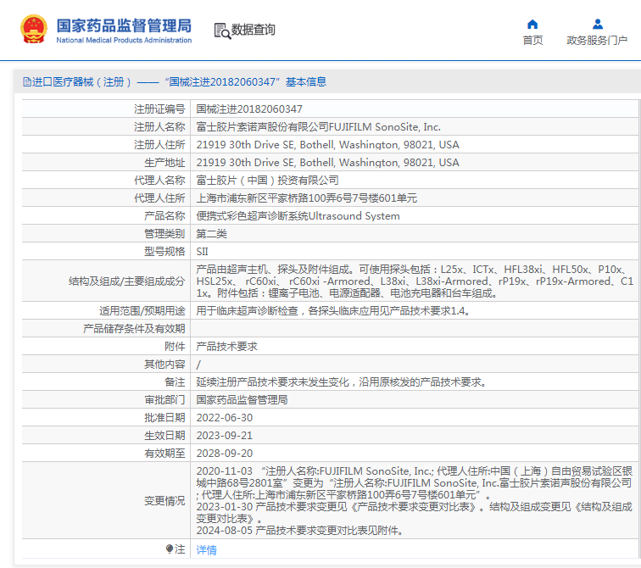Click the 第二类 management class value
Image resolution: width=641 pixels, height=568 pixels.
pos(211,234)
